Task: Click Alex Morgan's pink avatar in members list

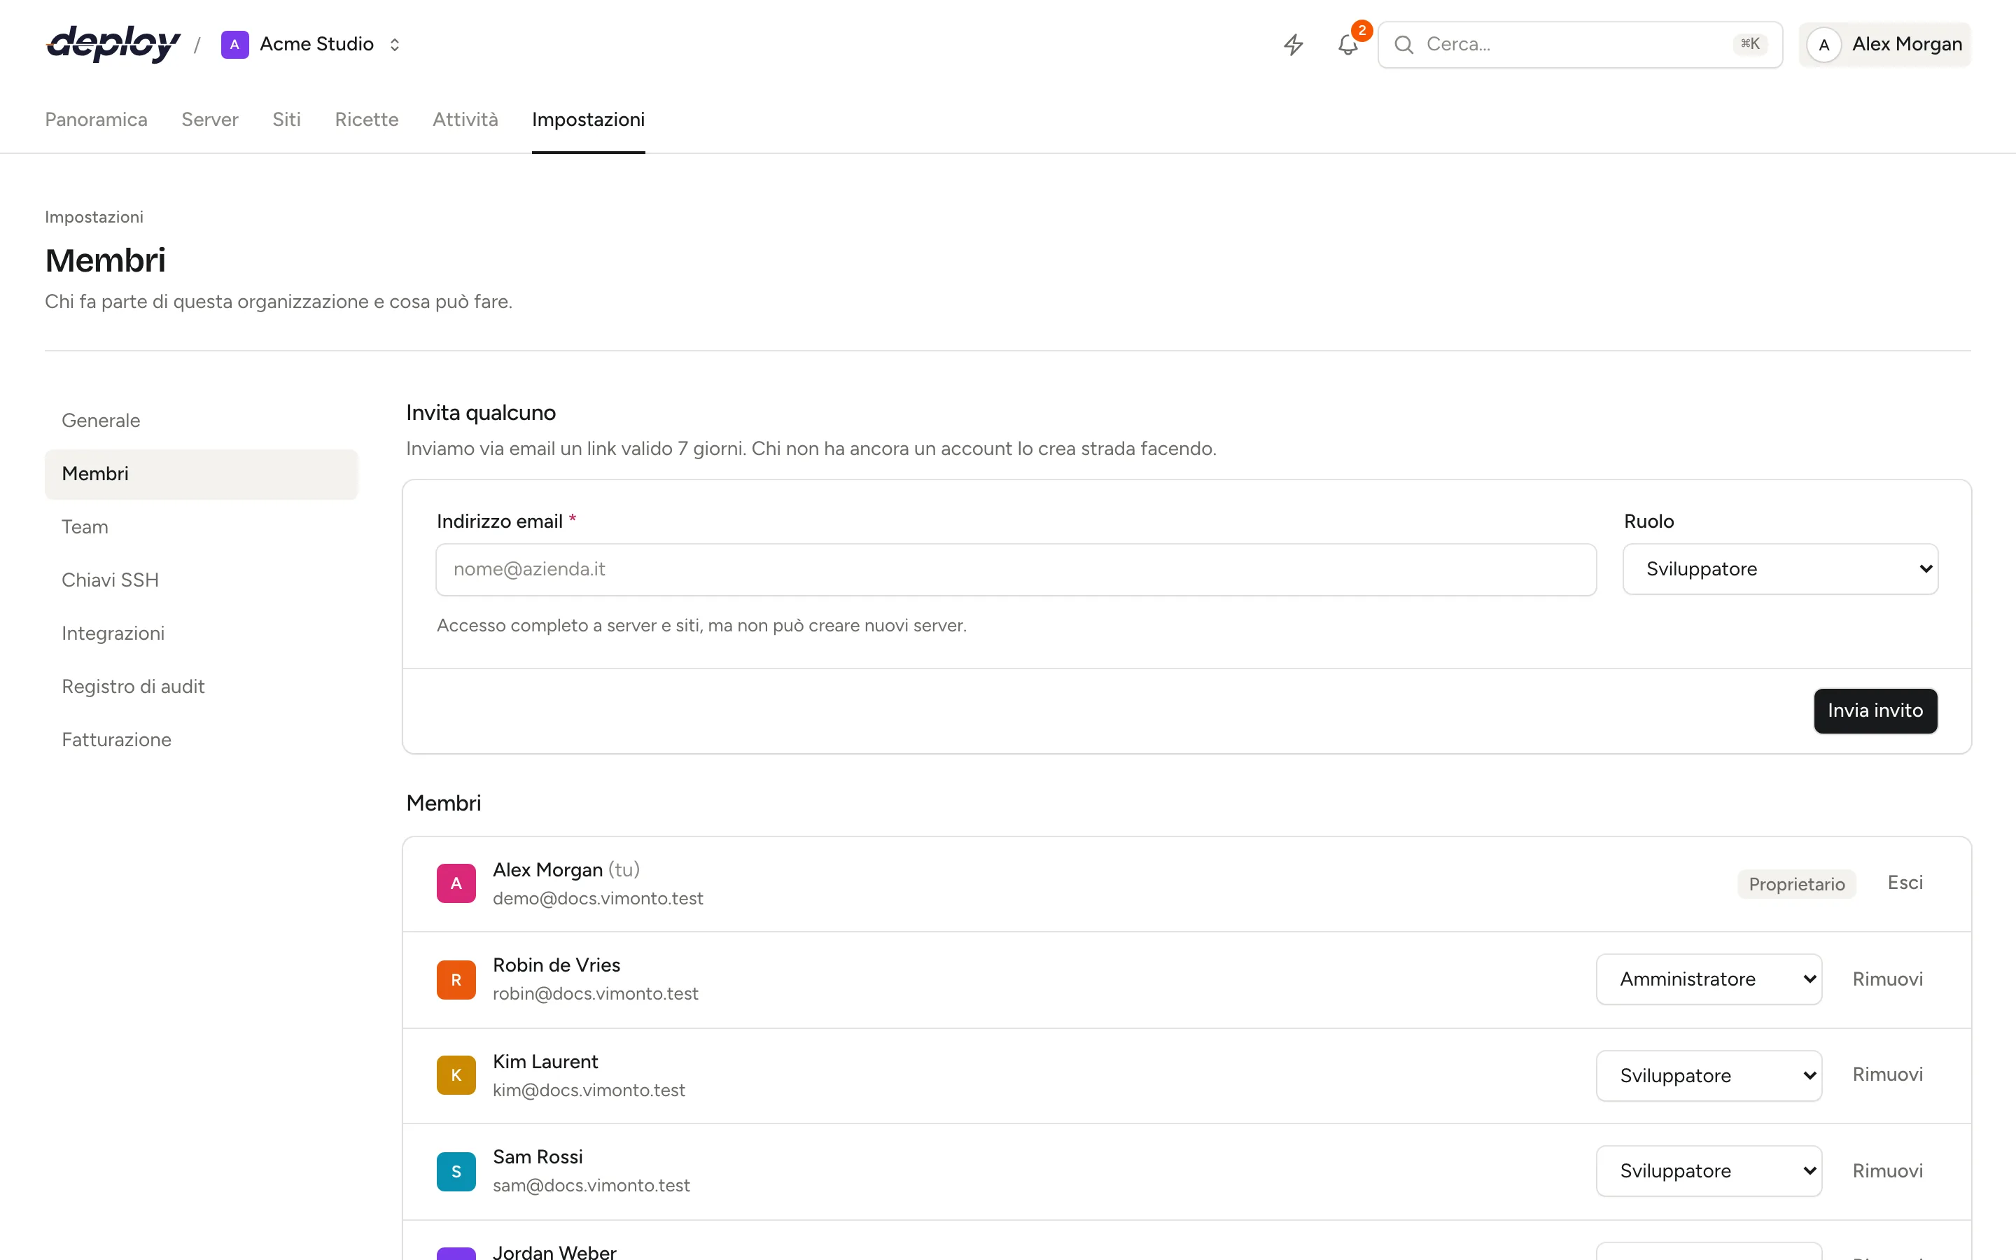Action: [x=456, y=883]
